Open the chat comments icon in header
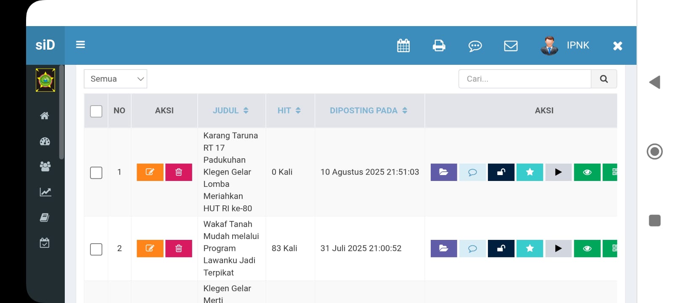 tap(475, 45)
